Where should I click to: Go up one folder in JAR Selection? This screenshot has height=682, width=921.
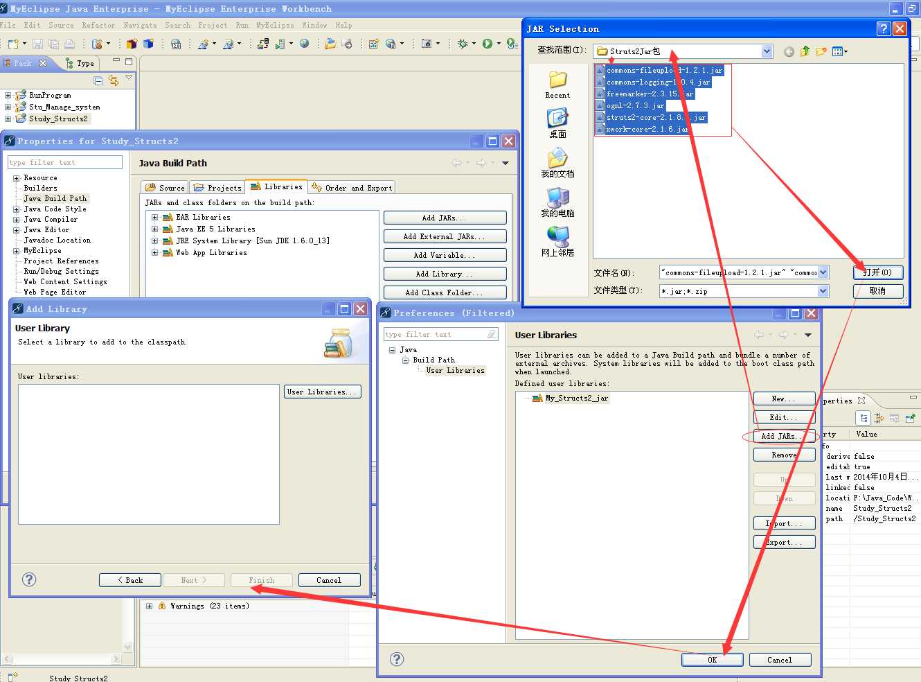[805, 51]
